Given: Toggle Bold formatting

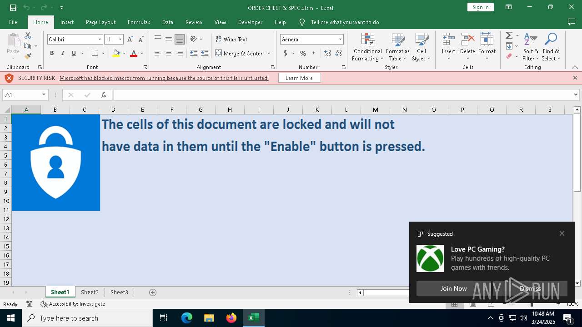Looking at the screenshot, I should [52, 53].
